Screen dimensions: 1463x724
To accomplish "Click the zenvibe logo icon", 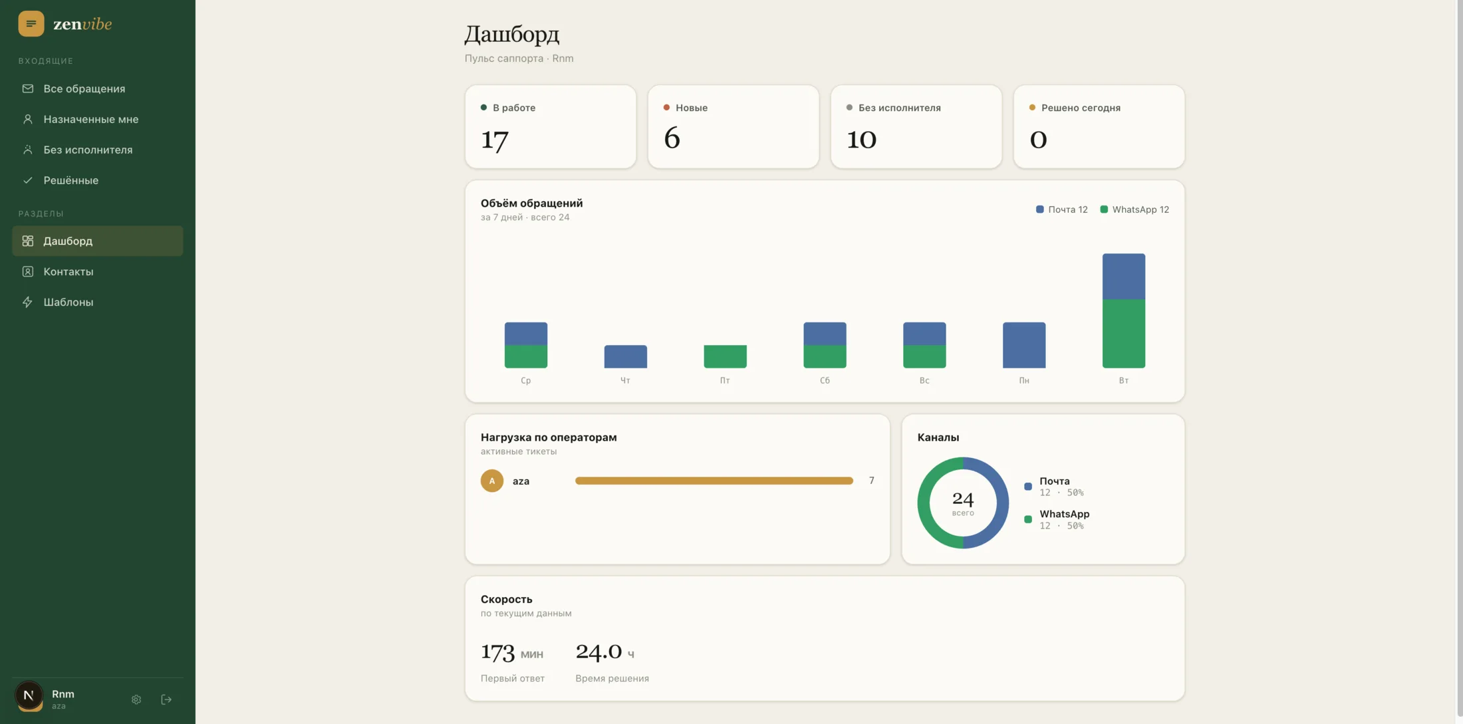I will [x=31, y=24].
